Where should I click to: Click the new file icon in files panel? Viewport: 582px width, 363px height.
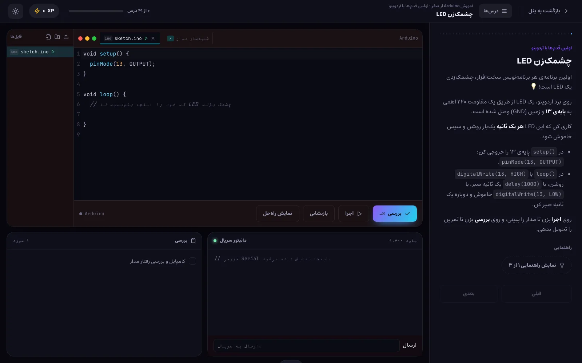point(48,37)
